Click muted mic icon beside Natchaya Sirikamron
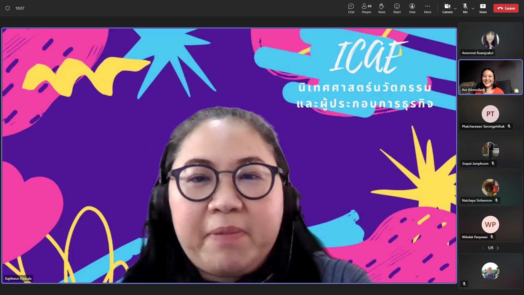The width and height of the screenshot is (524, 295). click(x=496, y=200)
